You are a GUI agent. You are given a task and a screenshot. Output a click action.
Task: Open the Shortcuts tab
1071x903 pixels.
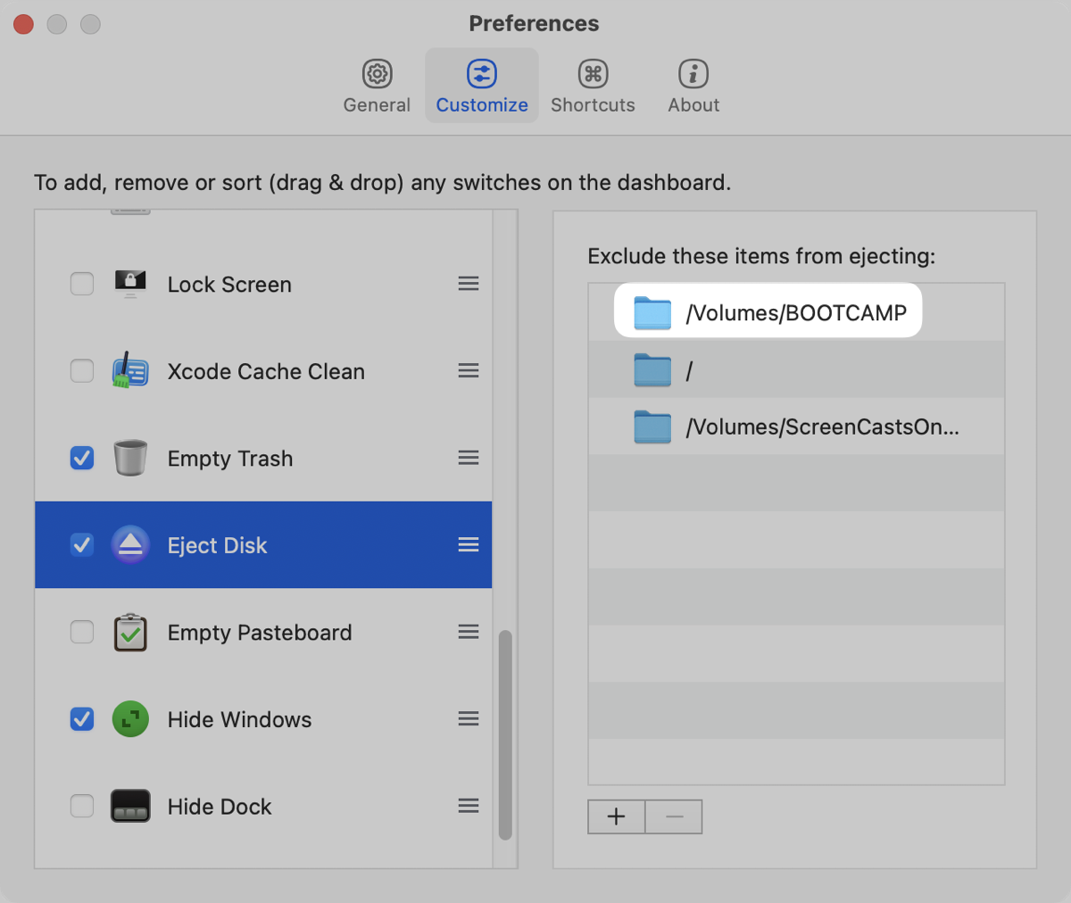pos(593,87)
